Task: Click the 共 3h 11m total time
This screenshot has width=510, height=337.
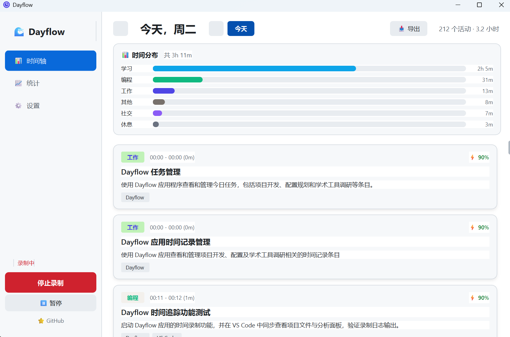Action: click(x=178, y=55)
